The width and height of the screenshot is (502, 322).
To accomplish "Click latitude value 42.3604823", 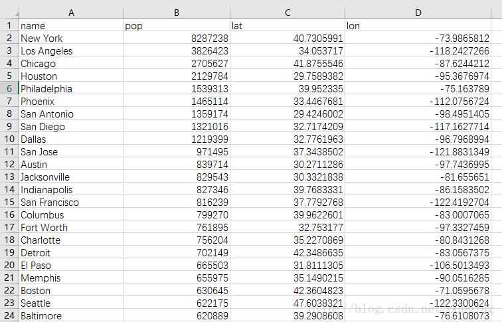I will pyautogui.click(x=288, y=290).
